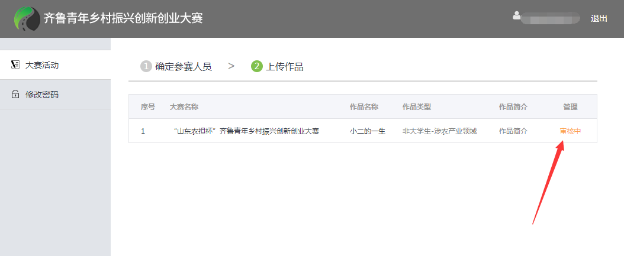624x256 pixels.
Task: Click the user avatar icon in header
Action: pos(517,16)
